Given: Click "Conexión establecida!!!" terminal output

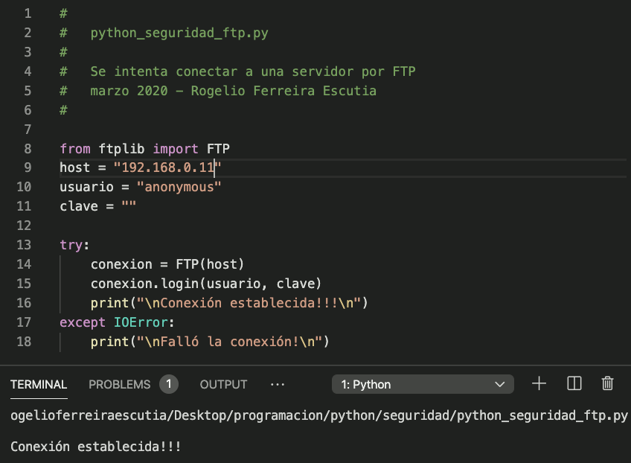Looking at the screenshot, I should point(96,447).
